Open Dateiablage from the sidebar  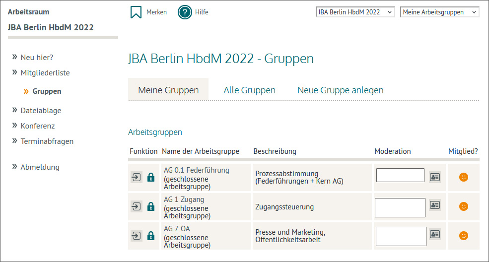[x=41, y=111]
